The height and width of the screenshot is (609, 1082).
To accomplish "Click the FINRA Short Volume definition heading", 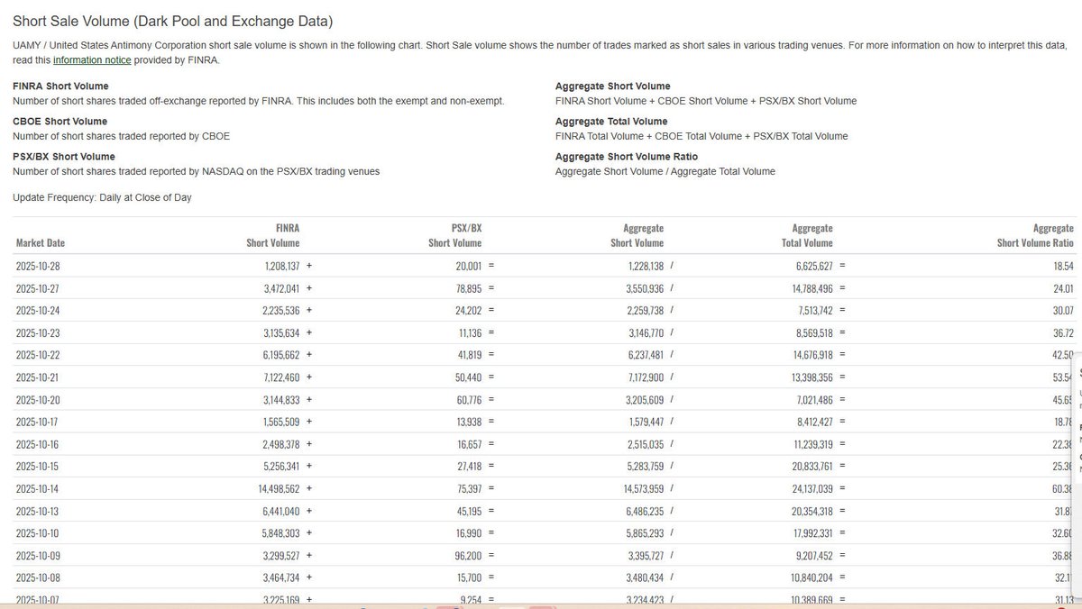I will 60,86.
